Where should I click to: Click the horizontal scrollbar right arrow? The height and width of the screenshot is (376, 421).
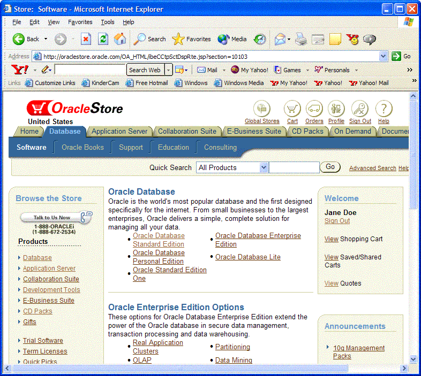pos(404,369)
